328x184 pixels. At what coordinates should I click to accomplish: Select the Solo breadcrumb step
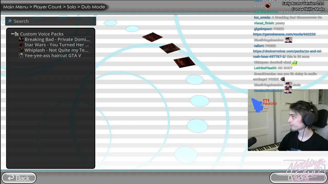pos(71,7)
